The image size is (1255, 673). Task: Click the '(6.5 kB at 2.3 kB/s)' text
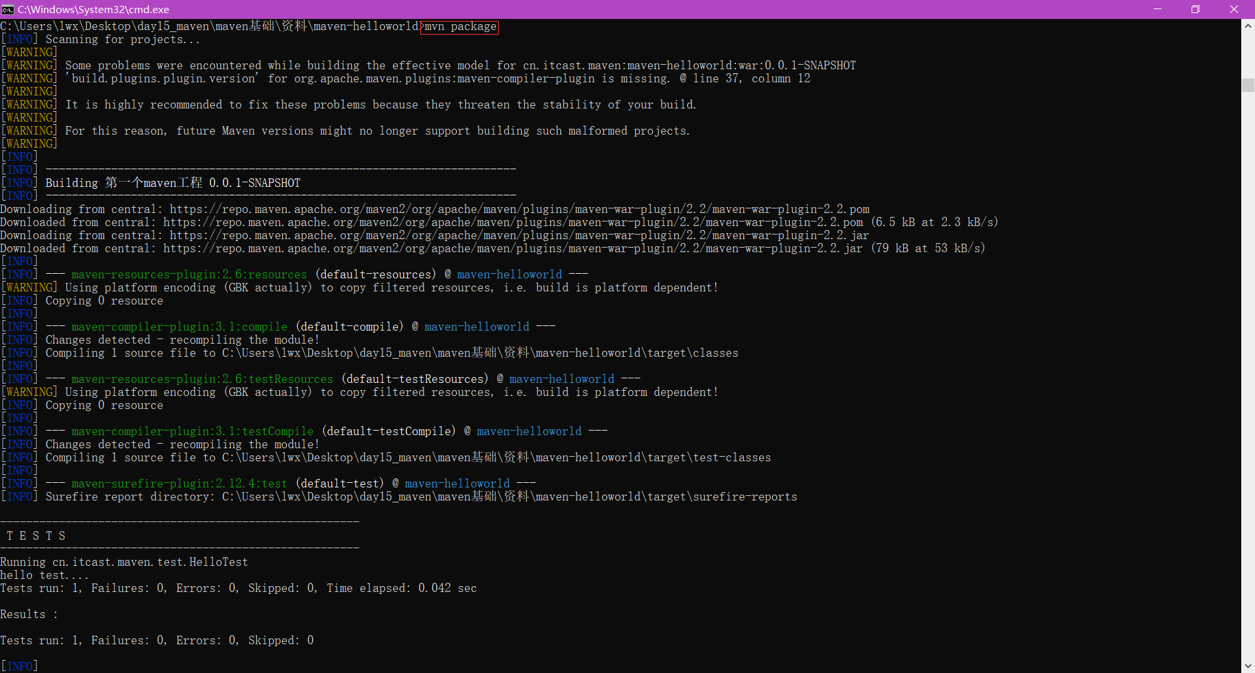(934, 222)
